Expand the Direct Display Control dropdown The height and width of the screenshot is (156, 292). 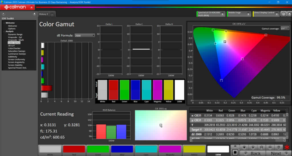pos(277,14)
